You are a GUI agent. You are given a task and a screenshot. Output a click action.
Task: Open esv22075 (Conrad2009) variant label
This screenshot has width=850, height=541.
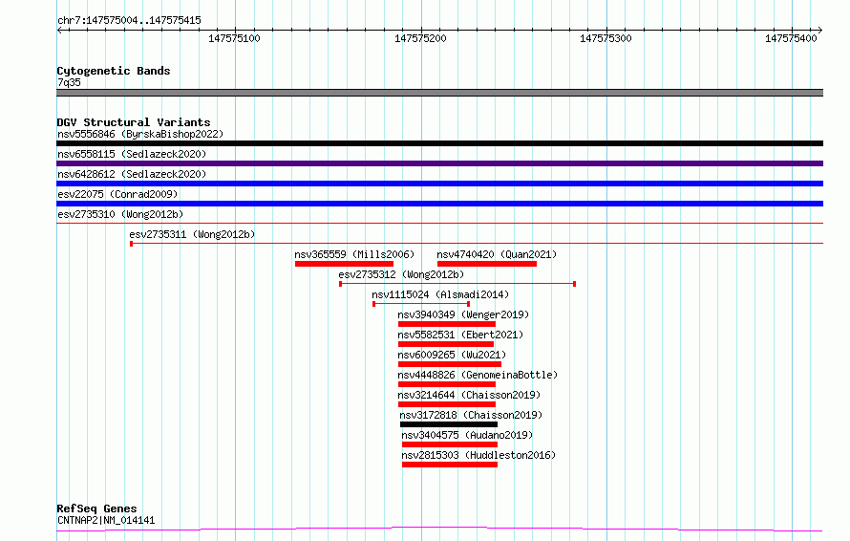117,194
